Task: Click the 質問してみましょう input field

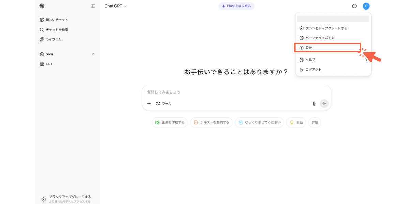Action: (x=237, y=92)
